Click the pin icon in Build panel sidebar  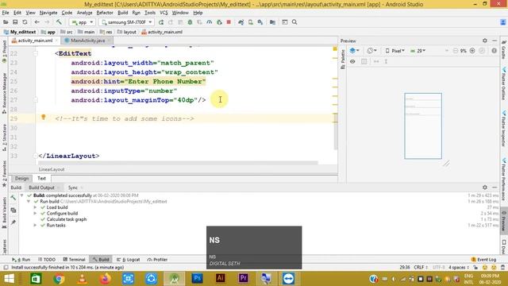coord(13,222)
